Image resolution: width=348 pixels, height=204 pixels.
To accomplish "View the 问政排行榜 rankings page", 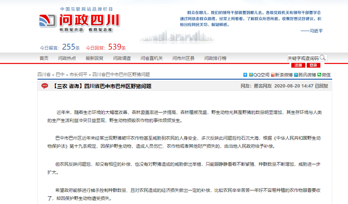I will [x=215, y=58].
